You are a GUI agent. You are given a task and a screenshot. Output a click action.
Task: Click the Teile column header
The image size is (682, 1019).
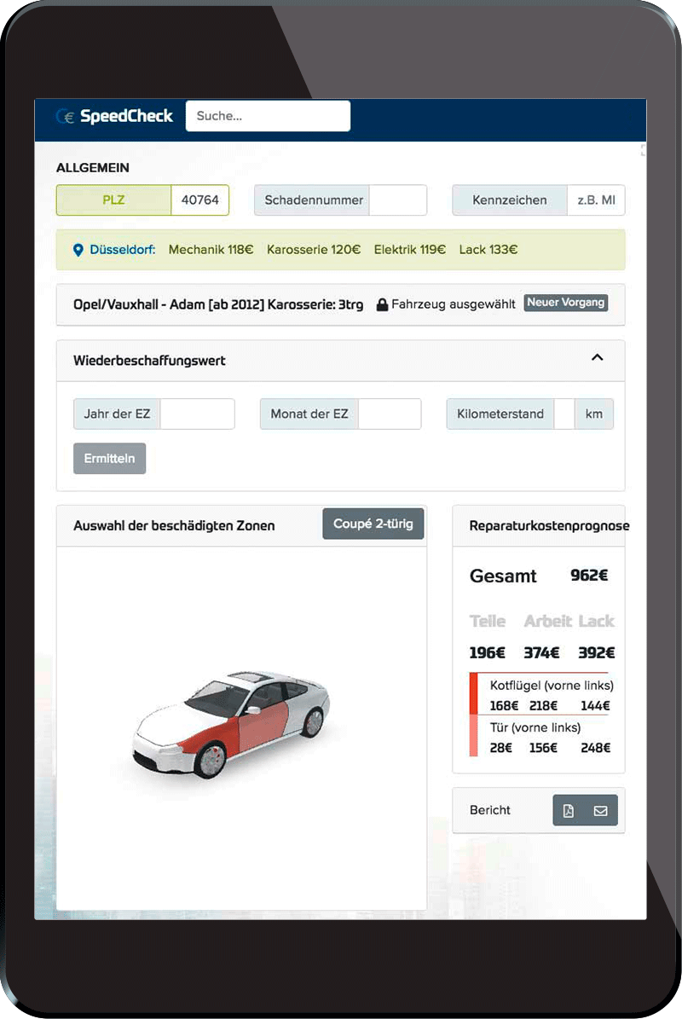click(487, 622)
